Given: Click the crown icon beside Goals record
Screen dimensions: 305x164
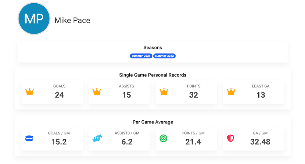Looking at the screenshot, I should [x=30, y=91].
